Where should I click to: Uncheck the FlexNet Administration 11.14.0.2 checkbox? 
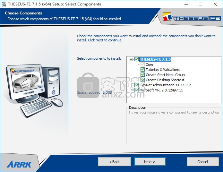pyautogui.click(x=137, y=85)
